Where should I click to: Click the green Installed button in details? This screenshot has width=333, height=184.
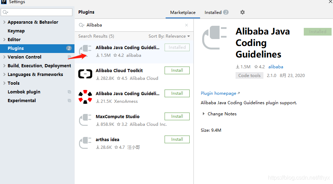click(317, 32)
